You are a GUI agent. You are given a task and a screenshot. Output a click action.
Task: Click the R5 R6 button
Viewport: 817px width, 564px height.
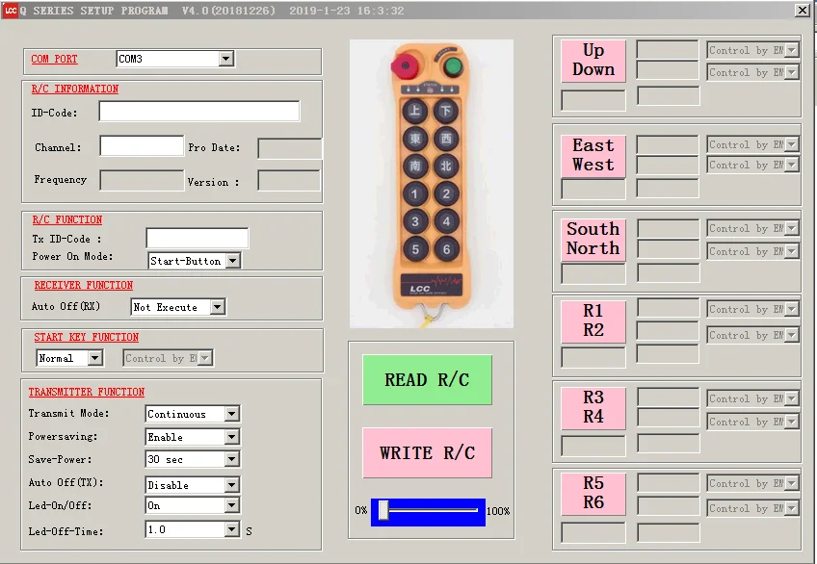[x=593, y=493]
